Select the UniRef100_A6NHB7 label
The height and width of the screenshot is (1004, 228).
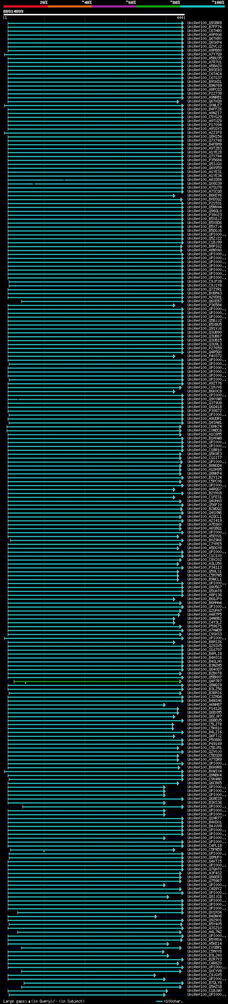204,705
